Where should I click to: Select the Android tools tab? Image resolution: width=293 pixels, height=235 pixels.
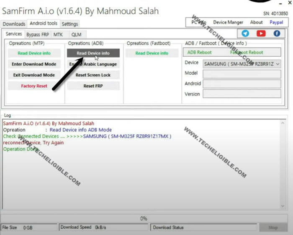tap(44, 23)
